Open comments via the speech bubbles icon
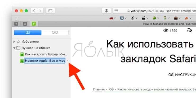The width and height of the screenshot is (196, 98). point(189,30)
